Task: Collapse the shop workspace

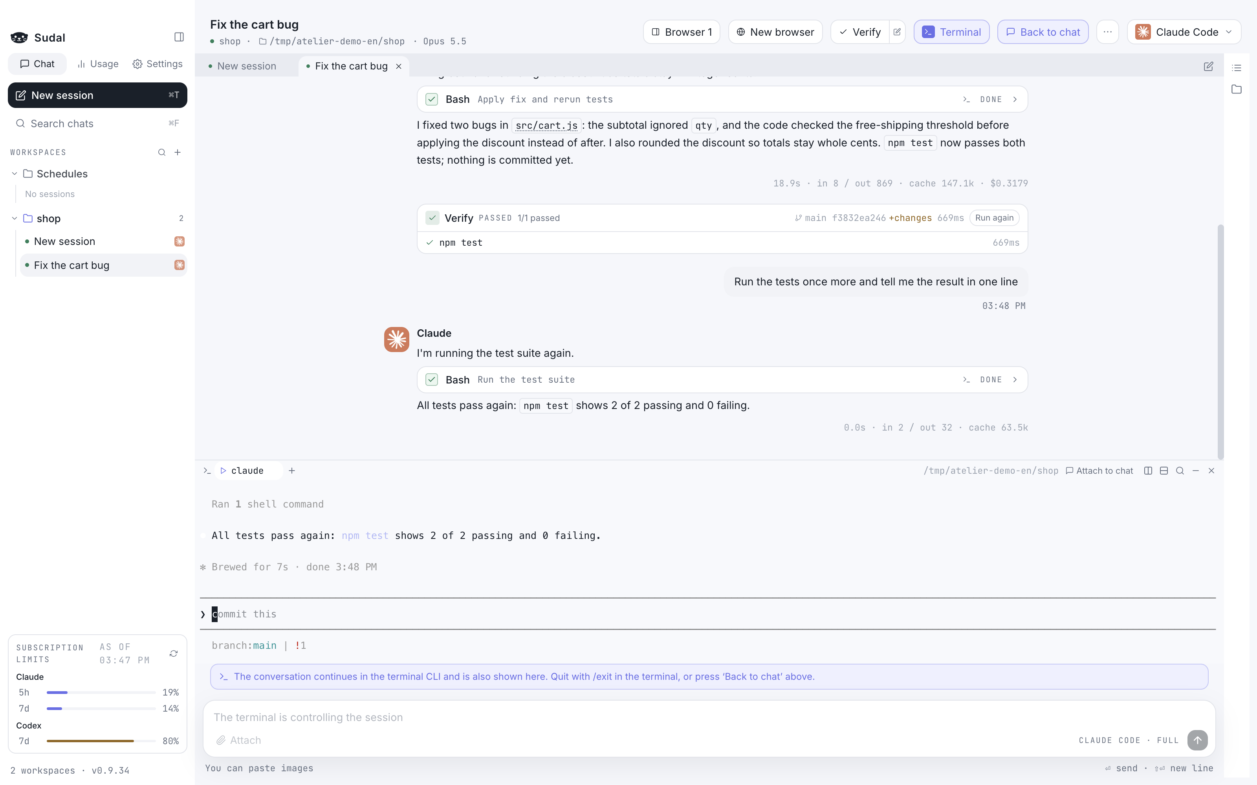Action: 15,218
